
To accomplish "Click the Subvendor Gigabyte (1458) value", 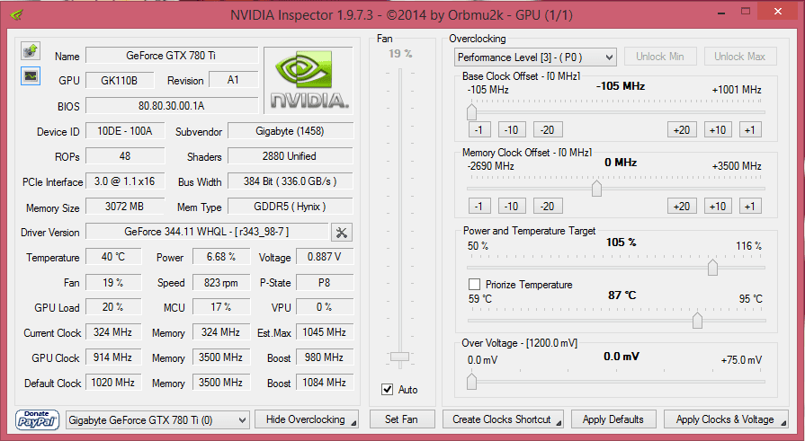I will click(290, 131).
